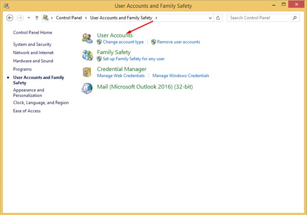Open the Family Safety heading

pos(114,52)
